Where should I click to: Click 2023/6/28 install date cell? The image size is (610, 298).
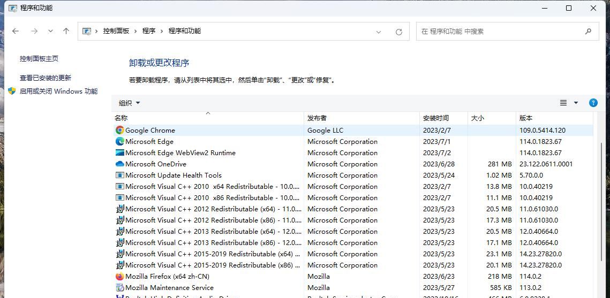pos(439,164)
